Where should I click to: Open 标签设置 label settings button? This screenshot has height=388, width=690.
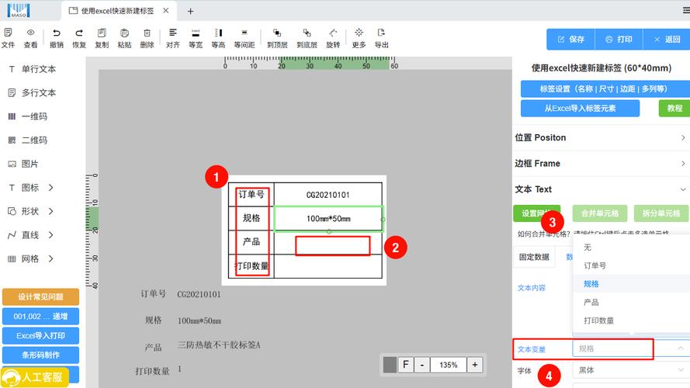click(605, 89)
